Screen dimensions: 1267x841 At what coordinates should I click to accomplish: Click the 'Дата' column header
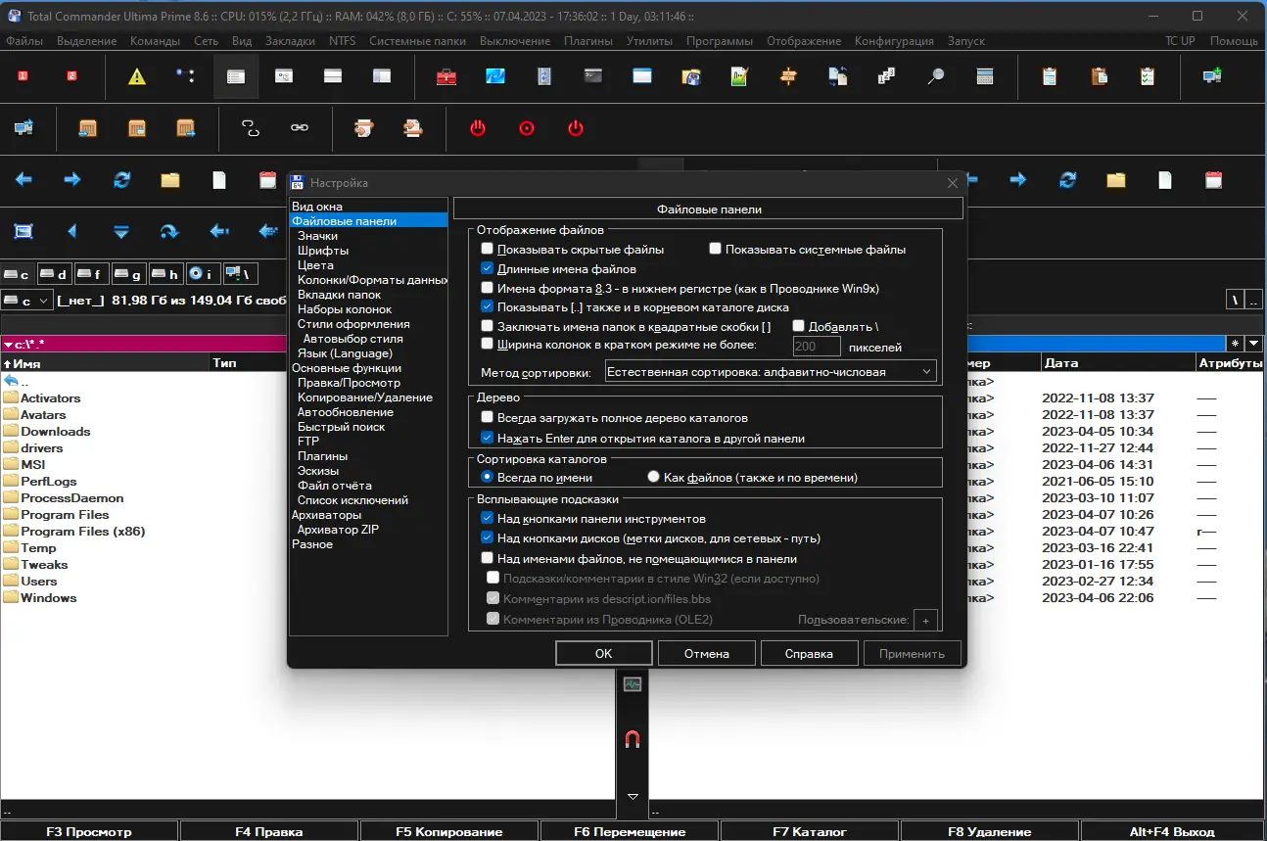pos(1116,363)
